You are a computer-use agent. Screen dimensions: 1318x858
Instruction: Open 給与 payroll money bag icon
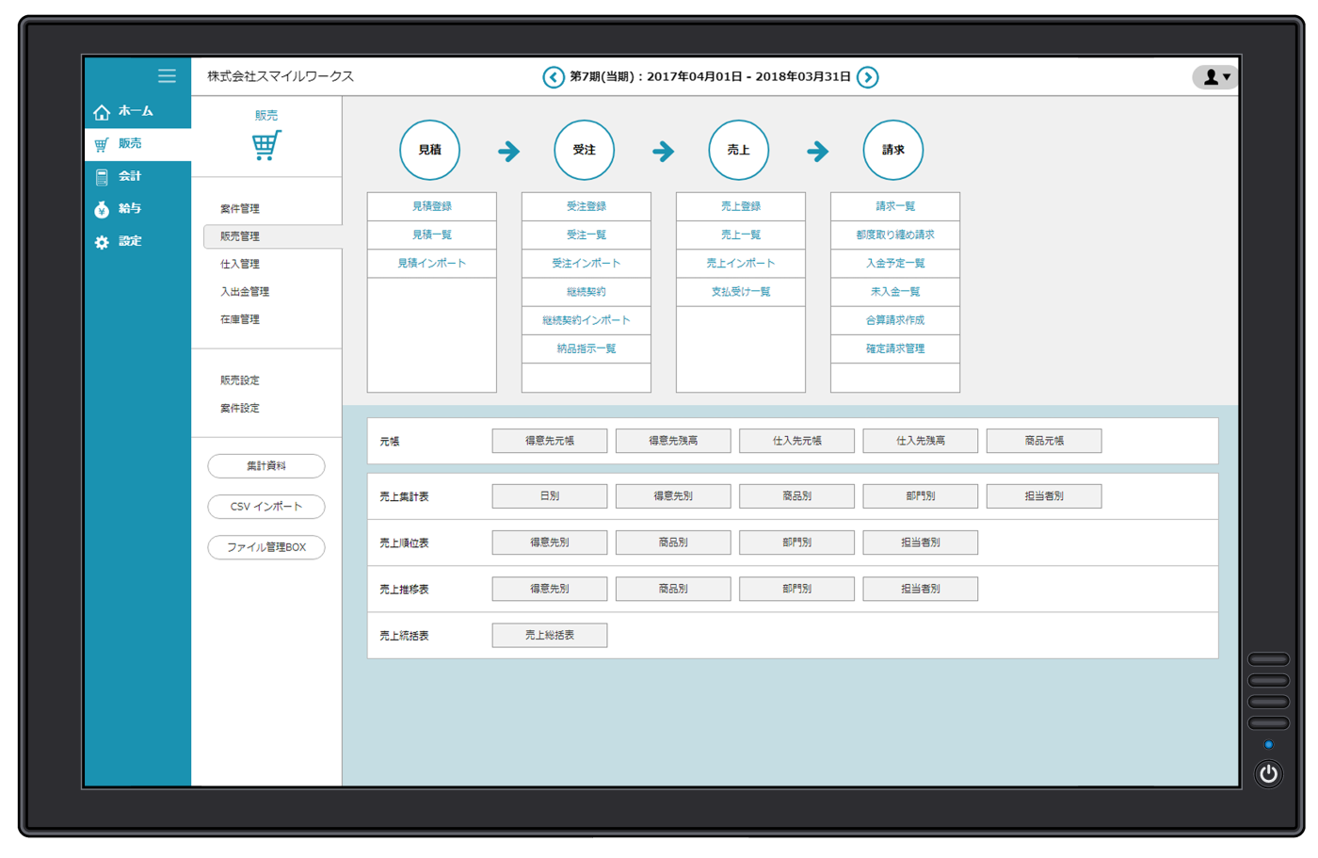click(x=102, y=209)
